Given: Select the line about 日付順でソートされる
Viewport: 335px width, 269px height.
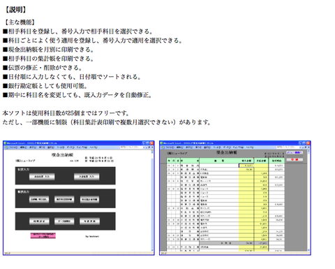Looking at the screenshot, I should click(x=72, y=77).
